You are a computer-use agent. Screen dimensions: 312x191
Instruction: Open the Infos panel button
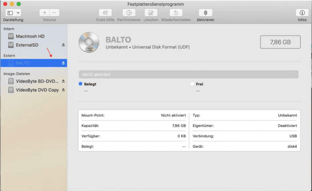pyautogui.click(x=302, y=13)
